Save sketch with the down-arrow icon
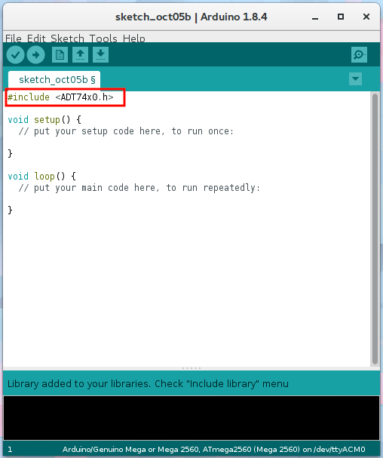This screenshot has height=458, width=383. pos(101,54)
